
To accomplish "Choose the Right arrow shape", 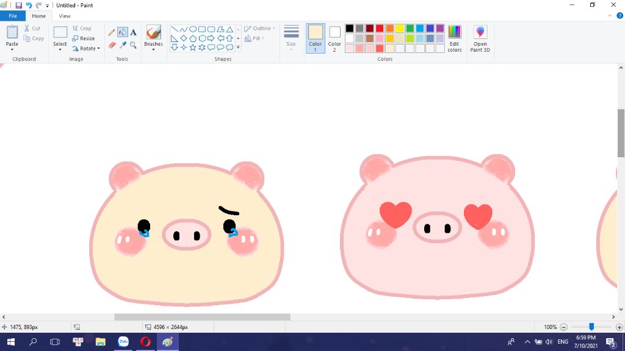I will point(211,38).
